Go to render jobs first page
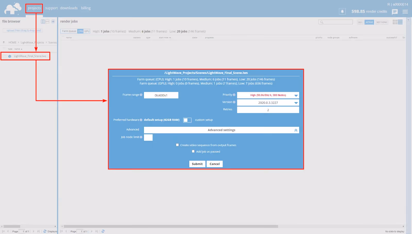412x234 pixels. pyautogui.click(x=62, y=231)
